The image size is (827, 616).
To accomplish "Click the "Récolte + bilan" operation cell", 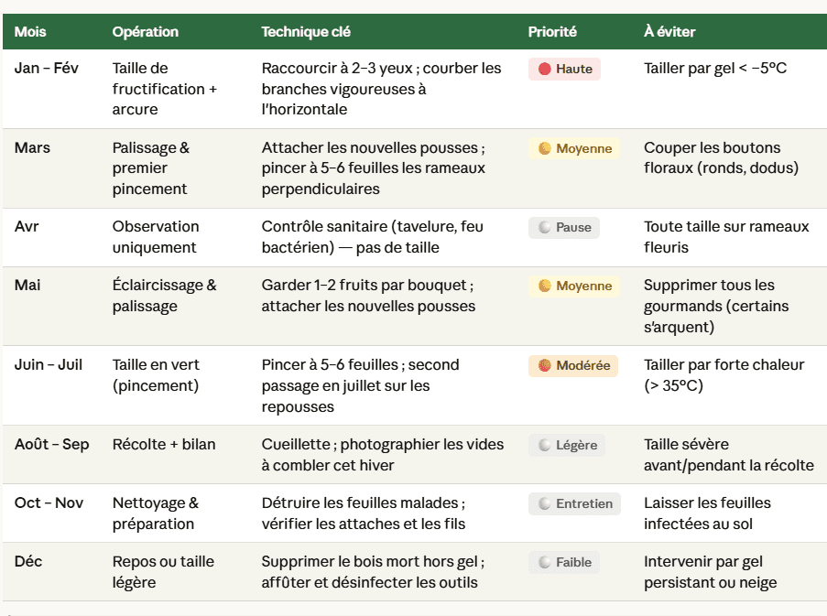I will pyautogui.click(x=164, y=445).
